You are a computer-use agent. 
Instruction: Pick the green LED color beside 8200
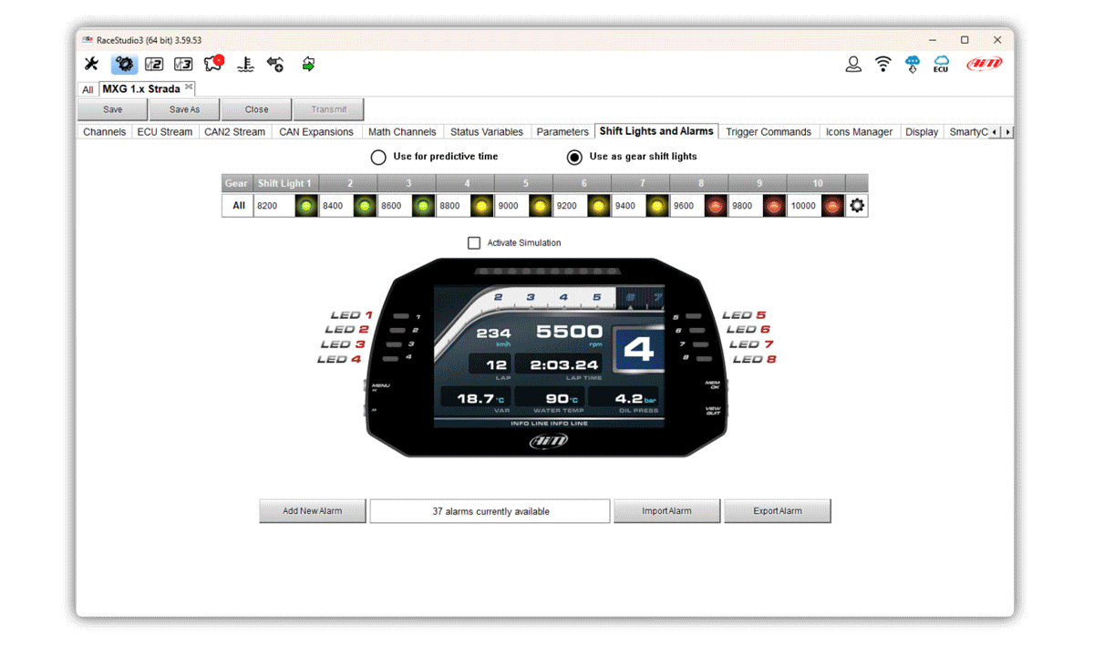tap(306, 206)
